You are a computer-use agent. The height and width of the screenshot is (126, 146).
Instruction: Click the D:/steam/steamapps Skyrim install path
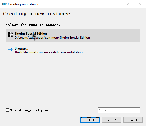pyautogui.click(x=52, y=38)
